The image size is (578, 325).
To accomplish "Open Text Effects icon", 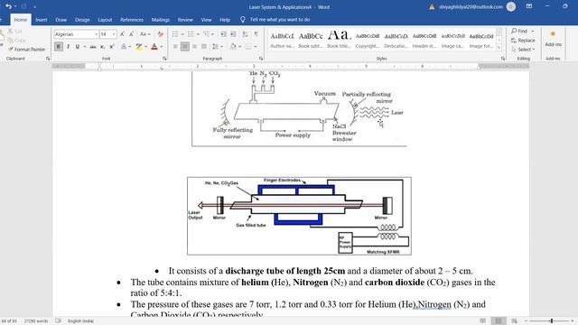I will (x=124, y=47).
